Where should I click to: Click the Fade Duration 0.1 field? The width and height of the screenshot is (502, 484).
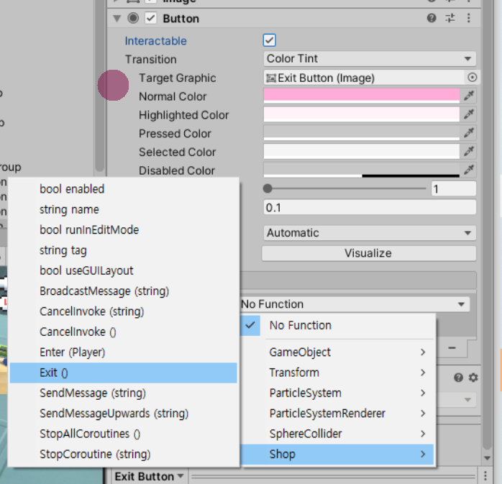[x=370, y=208]
